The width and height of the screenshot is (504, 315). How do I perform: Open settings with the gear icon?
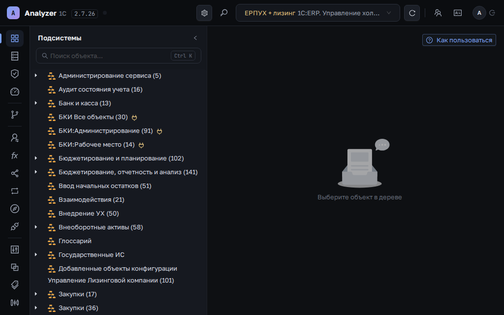(204, 13)
